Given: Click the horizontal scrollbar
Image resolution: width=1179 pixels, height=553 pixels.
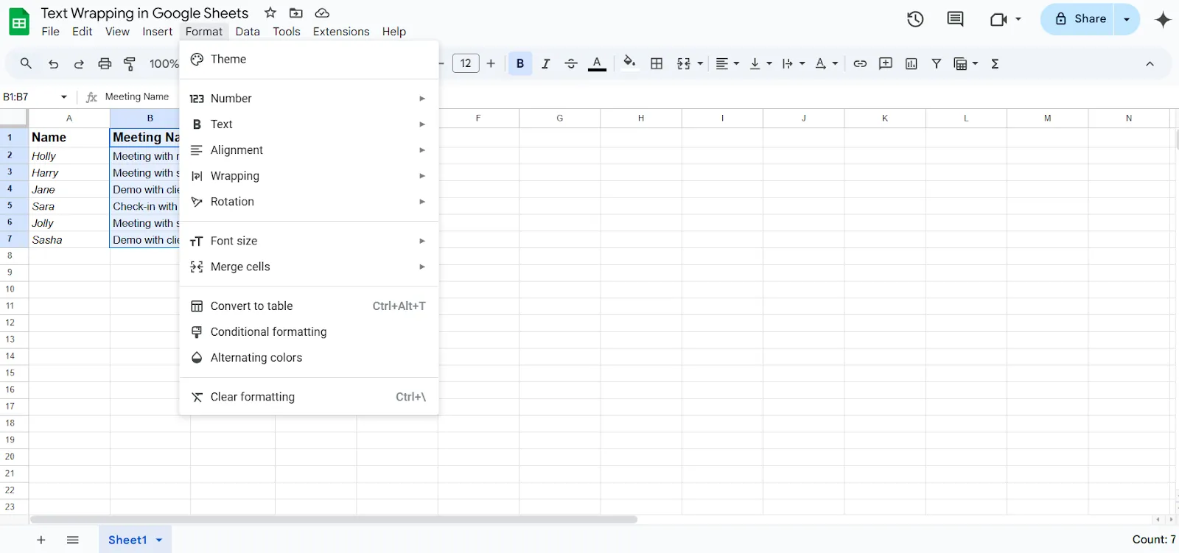Looking at the screenshot, I should point(334,519).
